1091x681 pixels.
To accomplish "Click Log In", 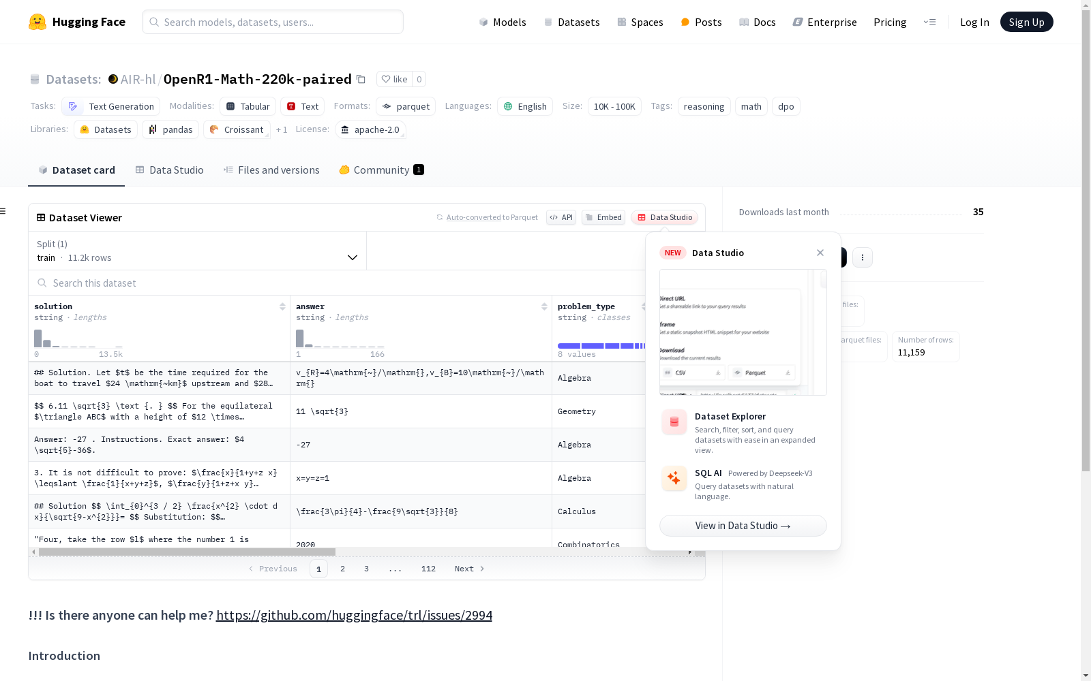I will 974,22.
